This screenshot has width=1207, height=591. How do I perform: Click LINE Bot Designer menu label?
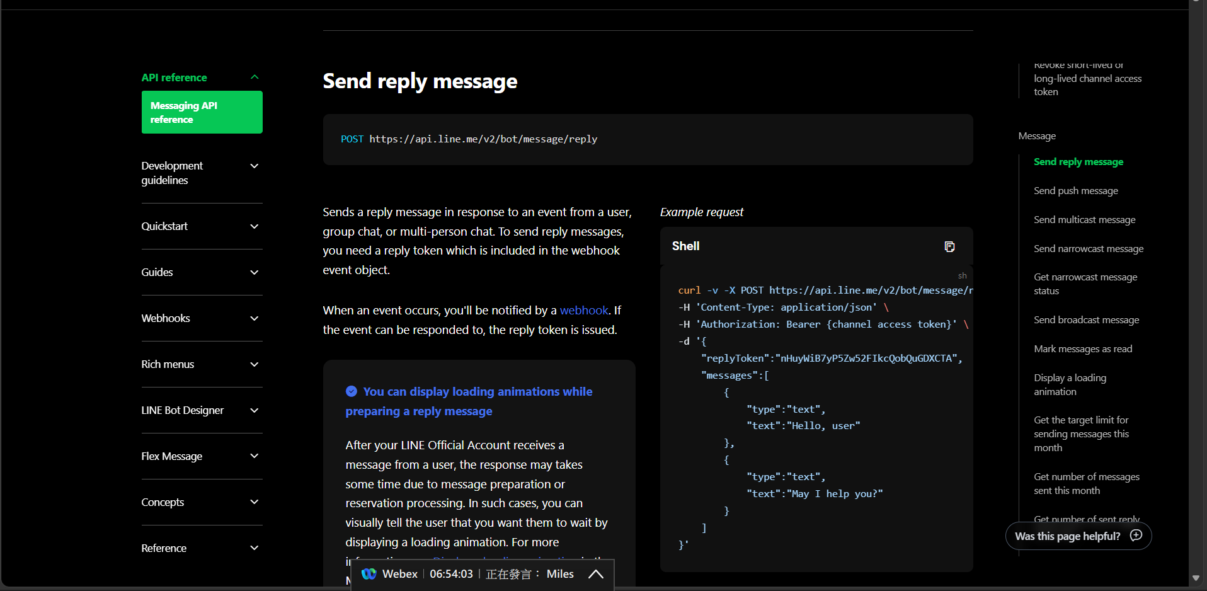click(x=182, y=411)
